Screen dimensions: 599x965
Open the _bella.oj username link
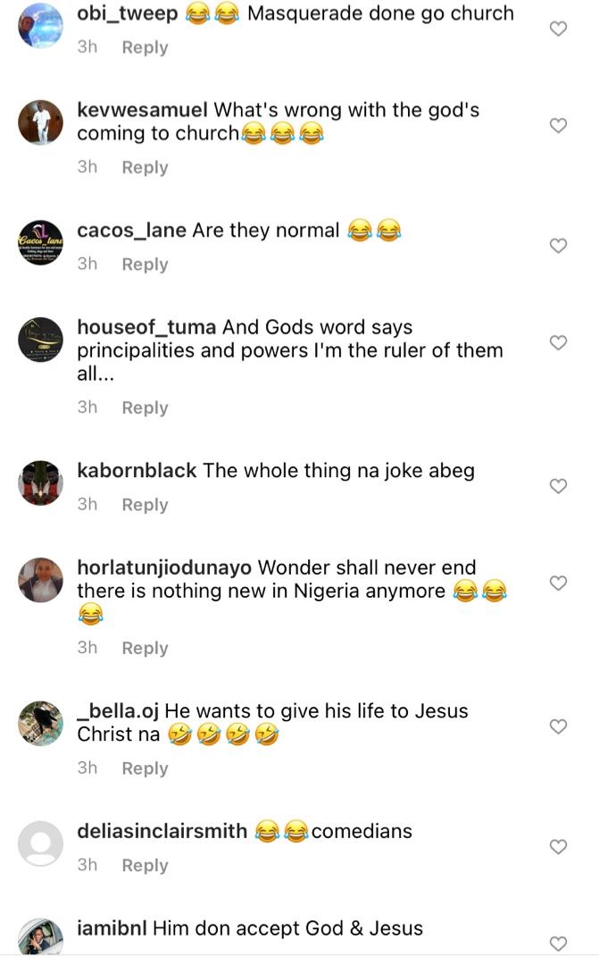pos(118,711)
